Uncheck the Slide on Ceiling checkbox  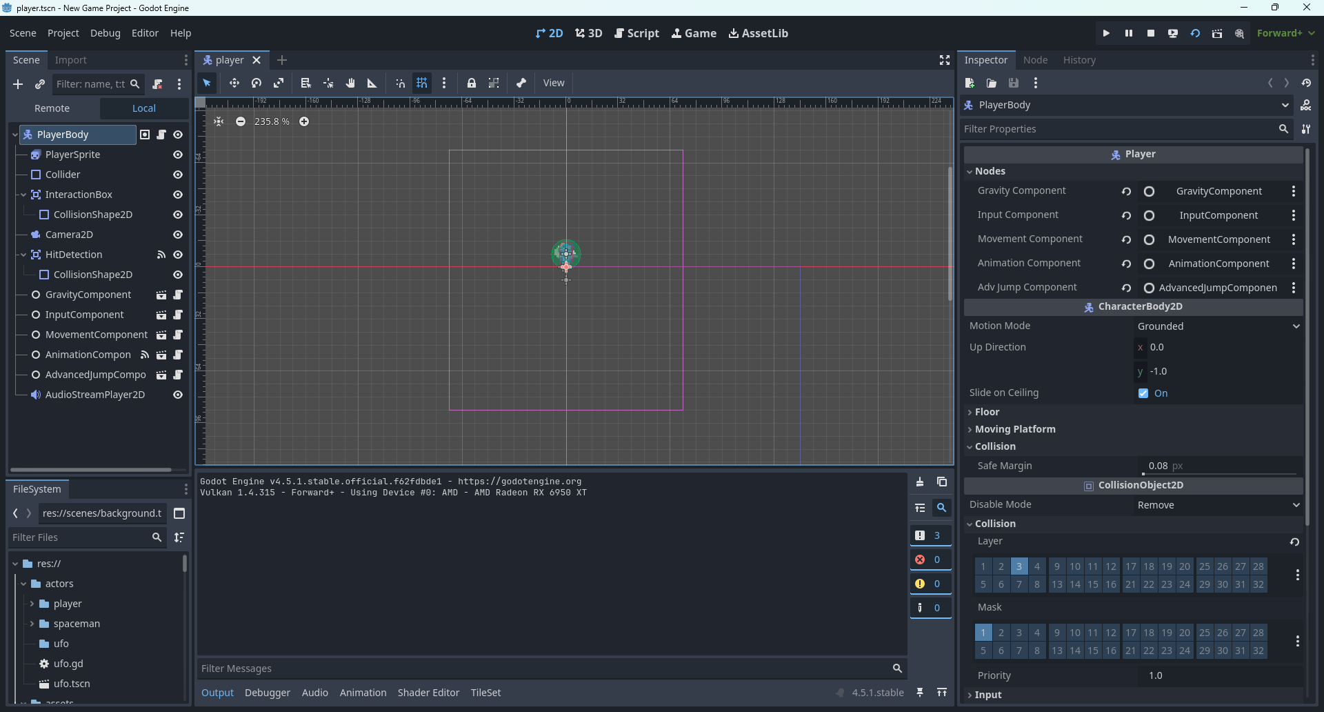(1143, 393)
